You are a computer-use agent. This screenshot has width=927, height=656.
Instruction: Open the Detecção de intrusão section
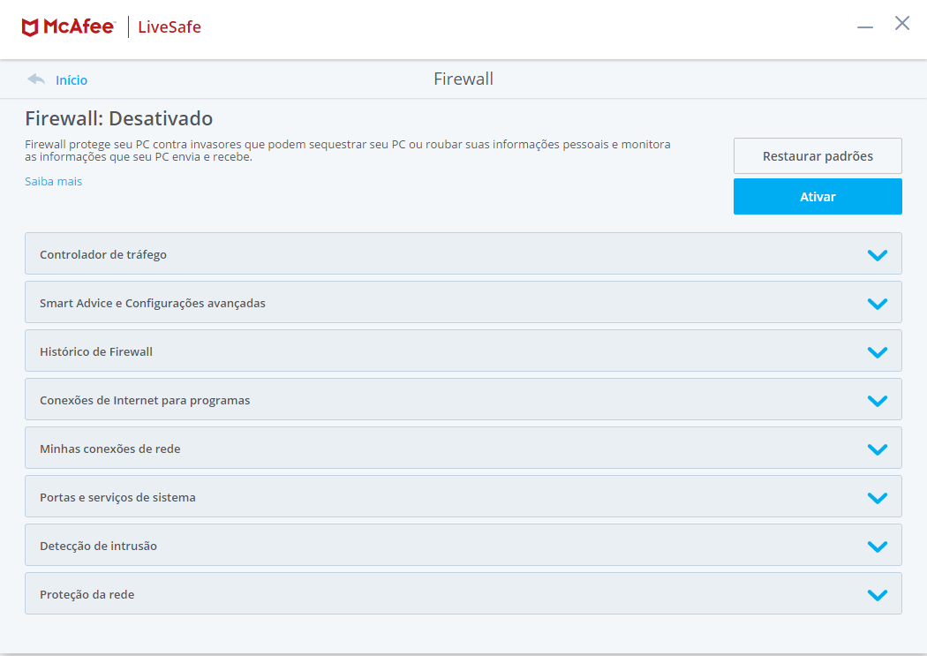(463, 544)
